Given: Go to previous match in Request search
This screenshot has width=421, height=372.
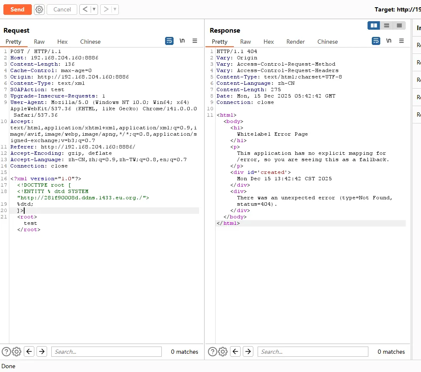Looking at the screenshot, I should tap(29, 351).
